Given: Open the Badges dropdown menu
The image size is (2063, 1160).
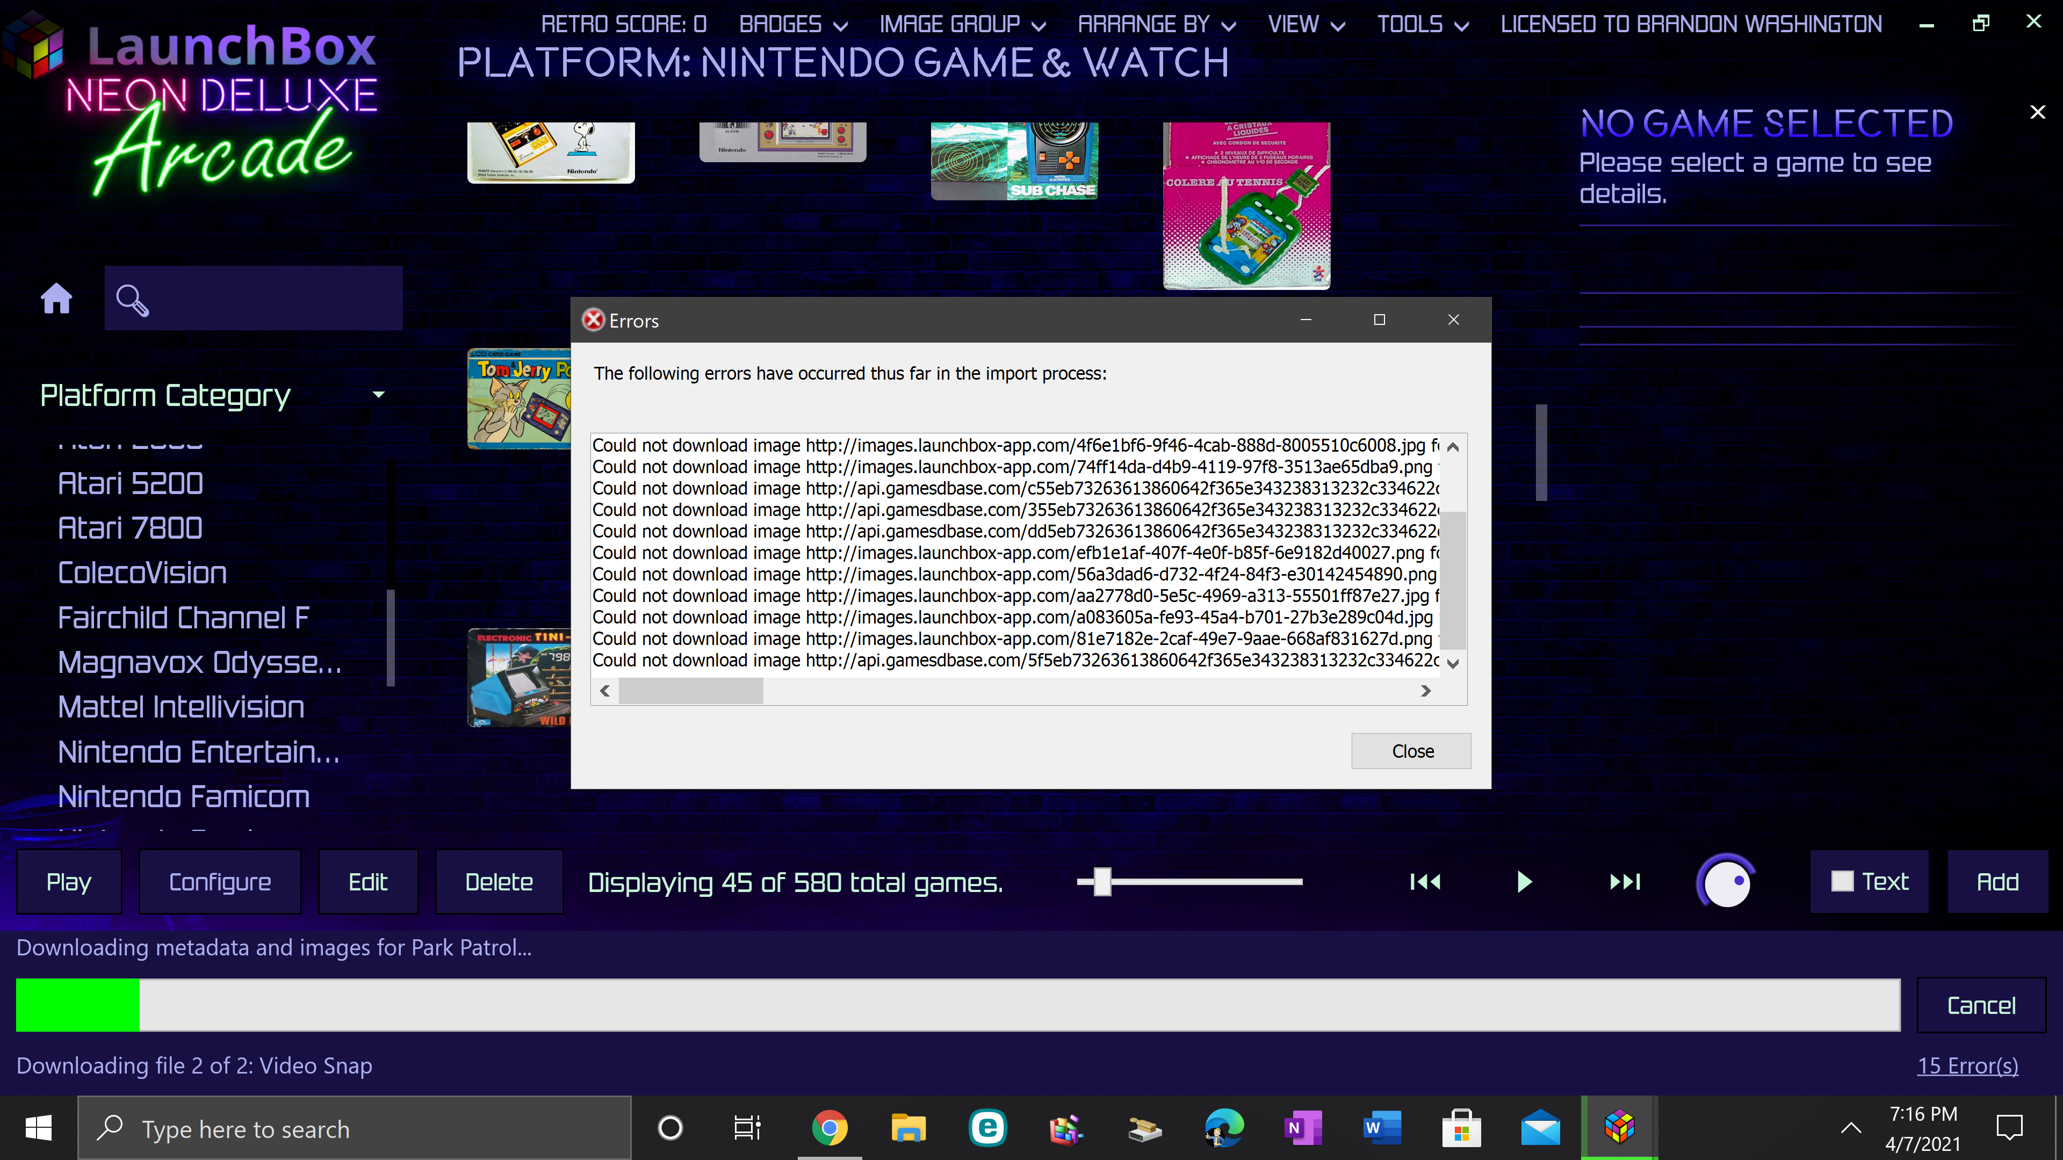Looking at the screenshot, I should click(x=793, y=25).
